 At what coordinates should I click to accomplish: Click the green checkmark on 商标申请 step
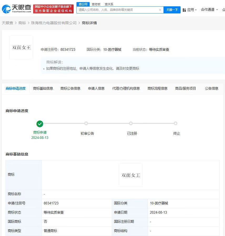(40, 124)
